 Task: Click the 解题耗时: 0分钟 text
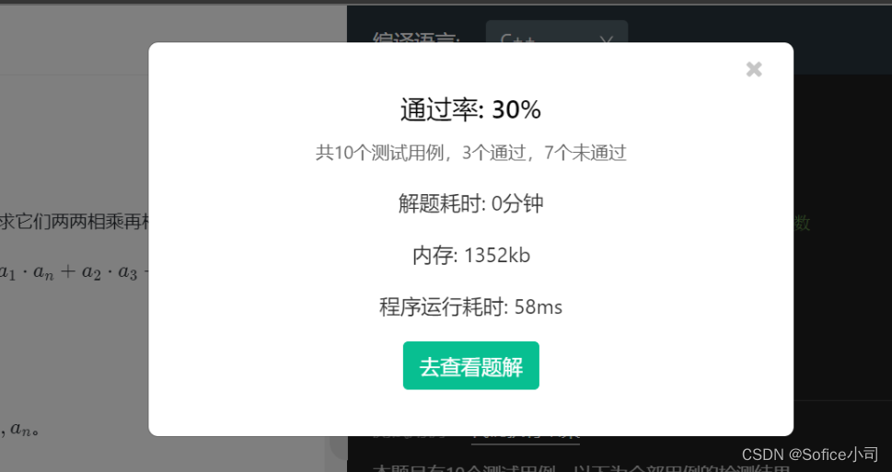(471, 203)
